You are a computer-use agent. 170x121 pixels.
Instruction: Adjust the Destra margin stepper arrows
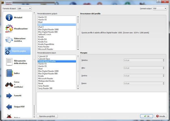(x=163, y=76)
